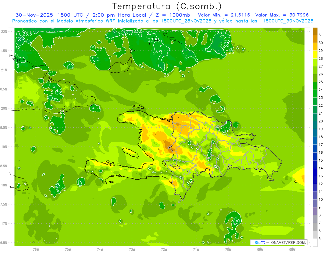Pick the legend swatch between 30 and 31

(315, 39)
